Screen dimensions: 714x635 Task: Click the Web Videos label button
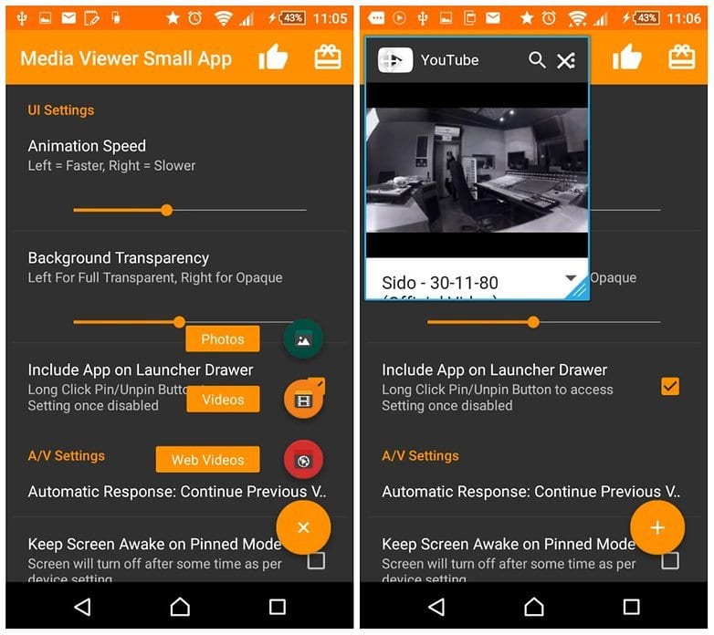207,460
